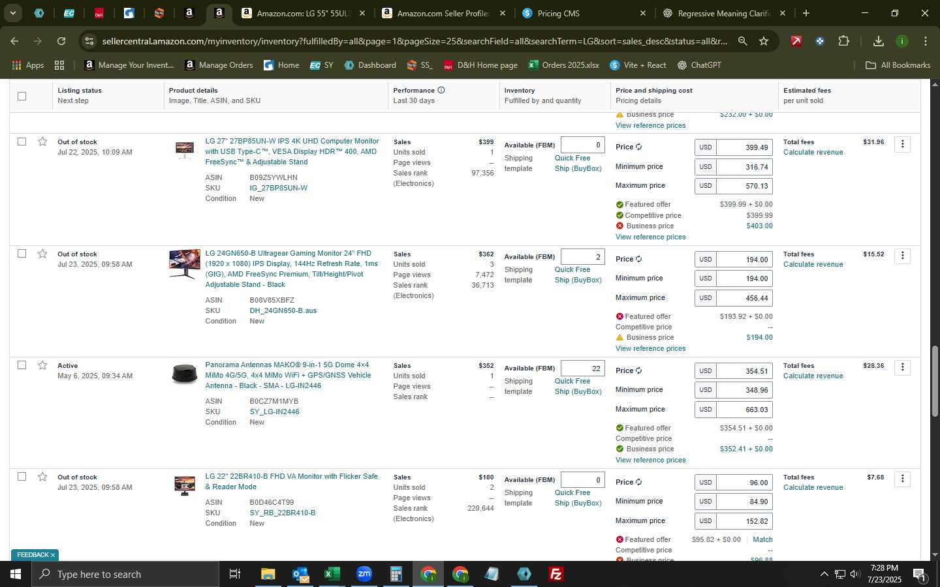Open the Orders 2025.xlsx bookmark
Viewport: 940px width, 587px height.
(563, 65)
